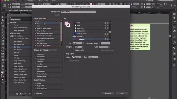177x99 pixels.
Task: Expand the TOC At a Glance group
Action: pyautogui.click(x=11, y=36)
